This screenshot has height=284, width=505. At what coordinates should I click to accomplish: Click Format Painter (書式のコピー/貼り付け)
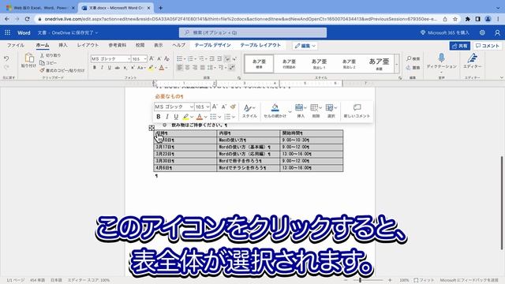click(x=62, y=70)
